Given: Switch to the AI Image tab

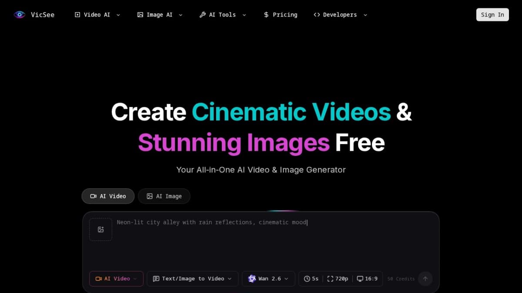Looking at the screenshot, I should pyautogui.click(x=164, y=196).
